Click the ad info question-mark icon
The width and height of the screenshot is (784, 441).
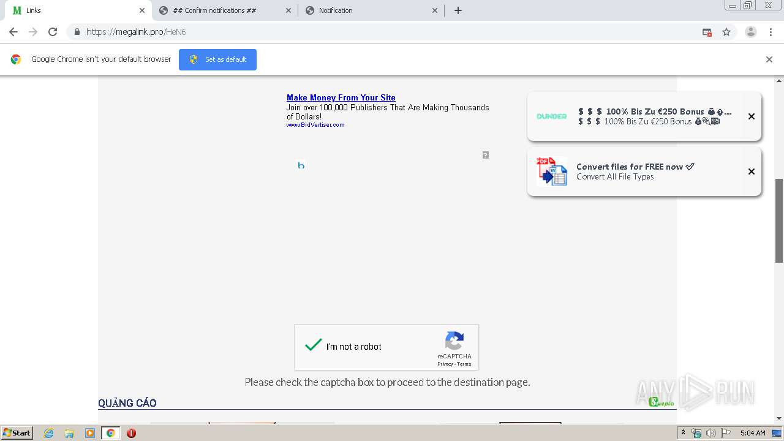[486, 155]
